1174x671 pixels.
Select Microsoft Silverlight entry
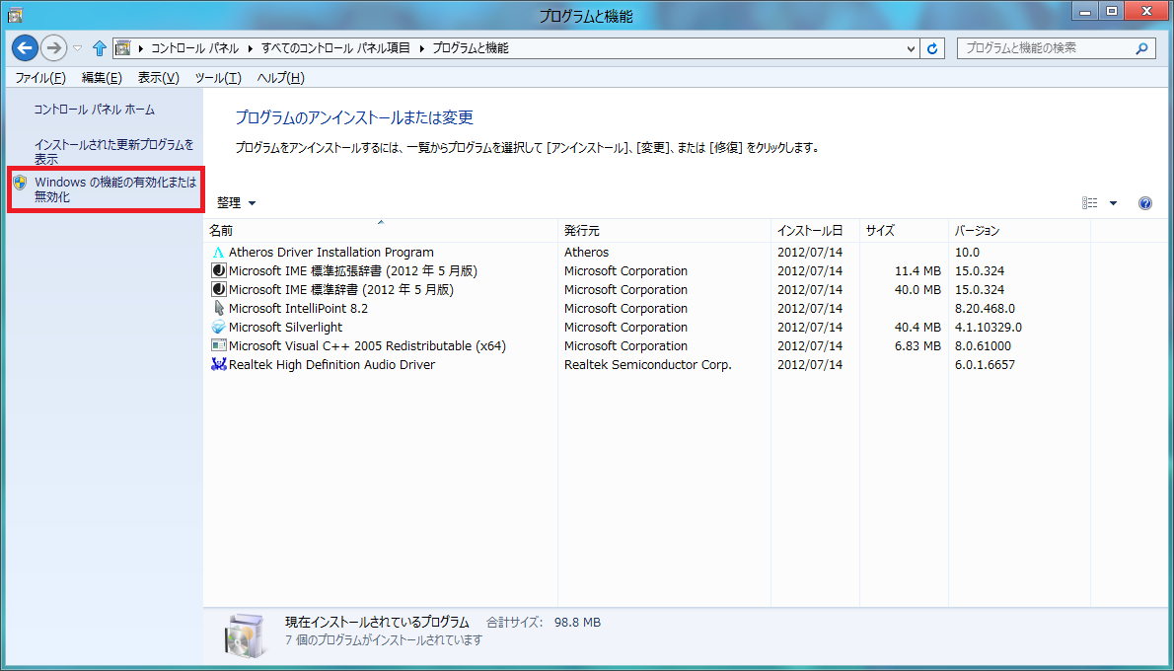click(x=285, y=328)
